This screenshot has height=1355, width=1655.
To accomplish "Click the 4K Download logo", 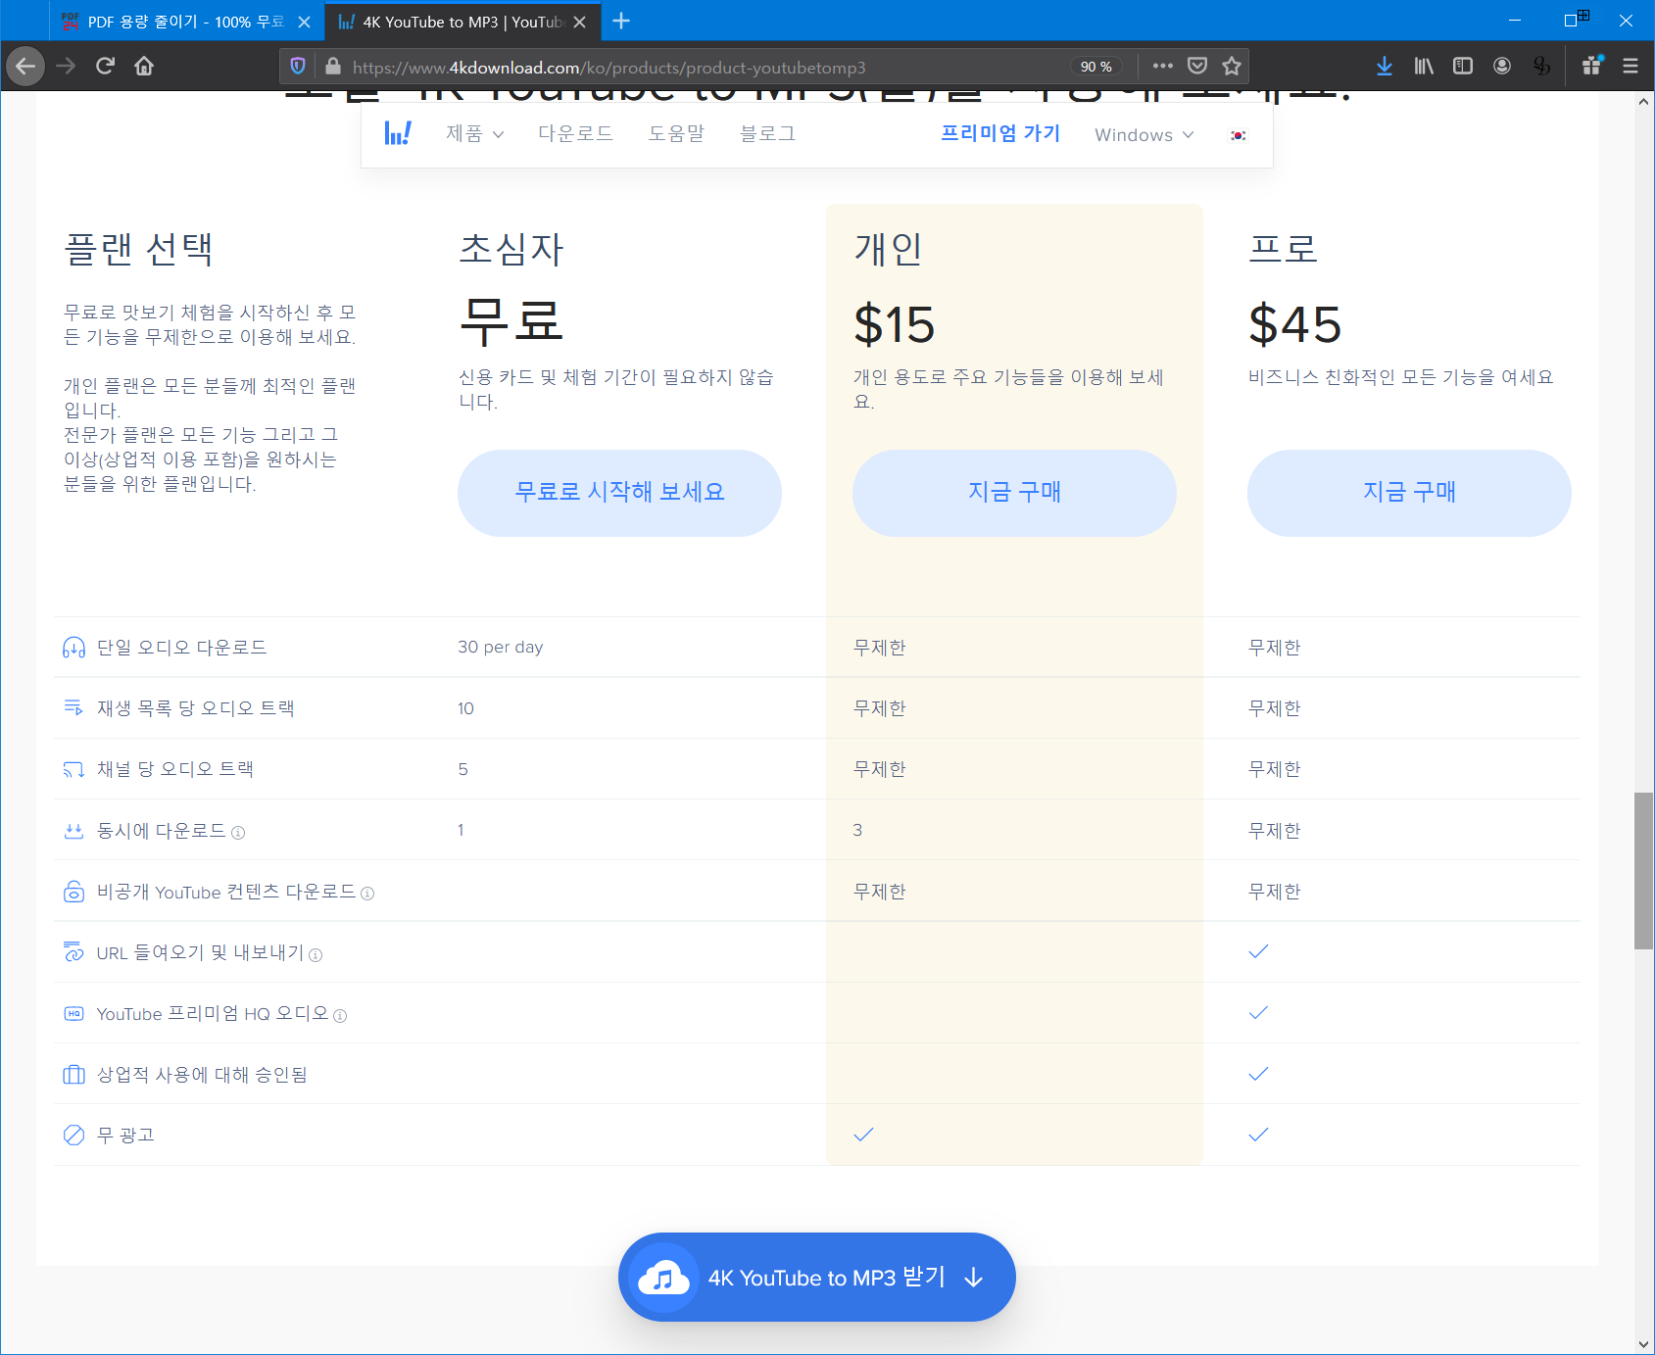I will click(397, 133).
